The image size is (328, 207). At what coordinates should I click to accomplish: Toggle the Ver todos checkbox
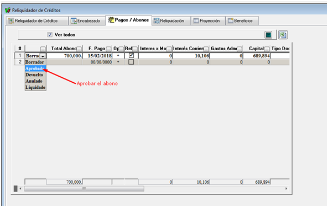50,35
